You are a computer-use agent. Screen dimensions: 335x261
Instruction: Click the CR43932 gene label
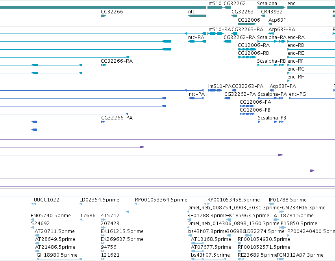272,11
